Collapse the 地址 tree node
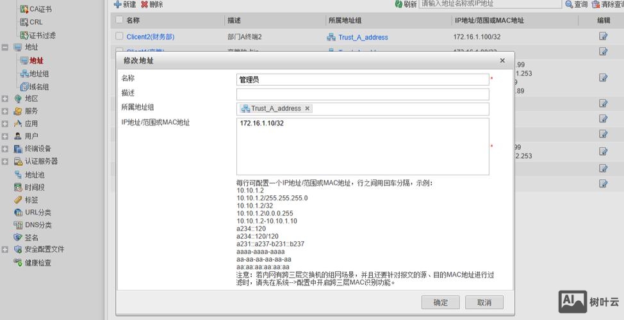 click(x=5, y=47)
